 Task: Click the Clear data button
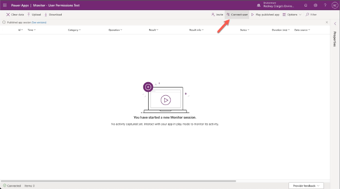15,15
